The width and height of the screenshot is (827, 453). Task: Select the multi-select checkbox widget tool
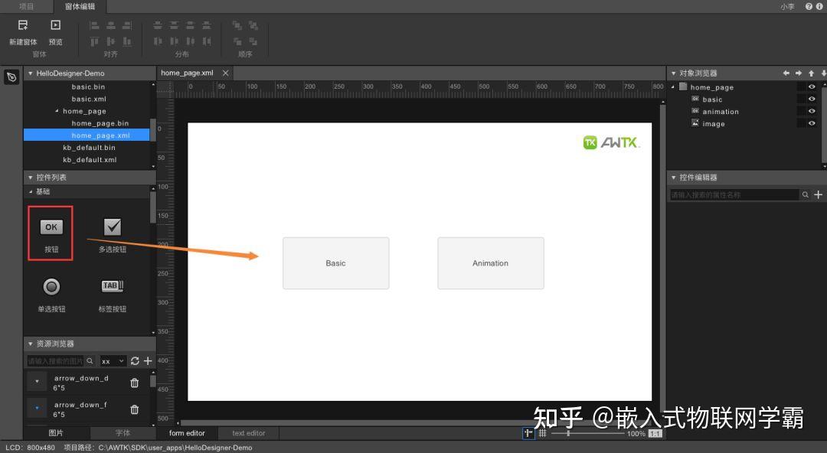click(112, 227)
